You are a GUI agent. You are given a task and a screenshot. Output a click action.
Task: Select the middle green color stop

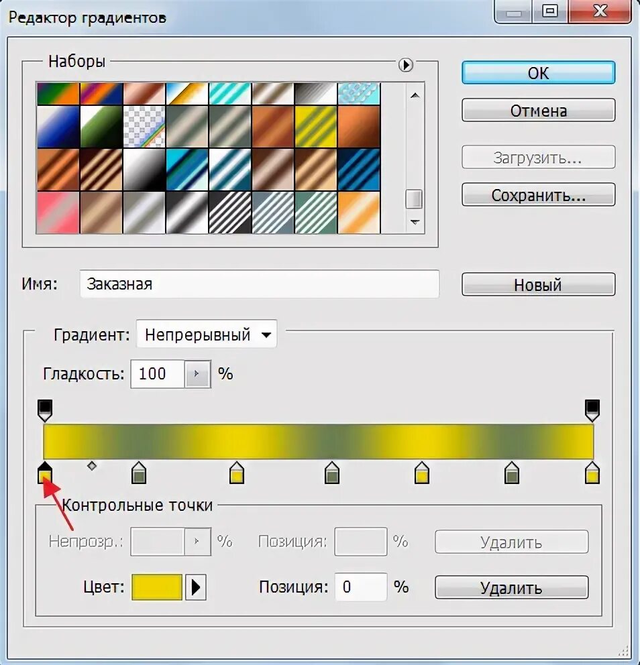332,473
